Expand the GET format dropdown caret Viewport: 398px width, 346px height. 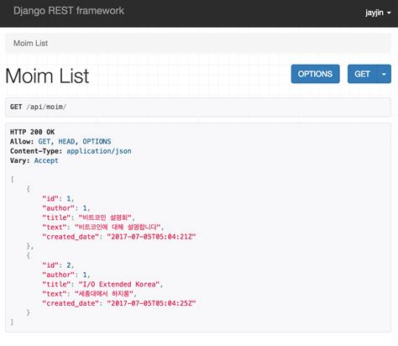(384, 74)
